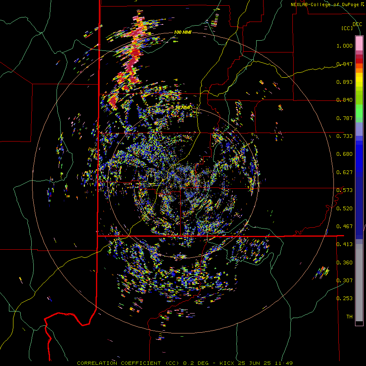Select the 0.307 scale value

click(344, 281)
